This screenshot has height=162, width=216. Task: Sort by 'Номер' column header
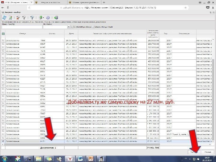(52, 34)
